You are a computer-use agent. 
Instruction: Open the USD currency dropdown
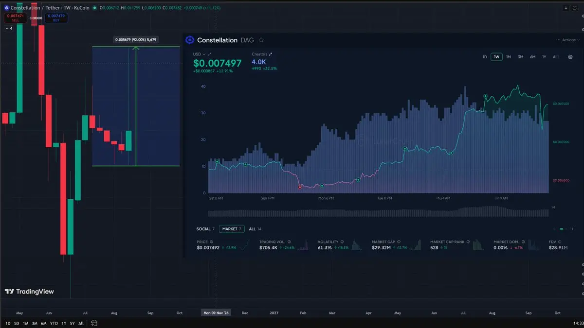pyautogui.click(x=199, y=54)
